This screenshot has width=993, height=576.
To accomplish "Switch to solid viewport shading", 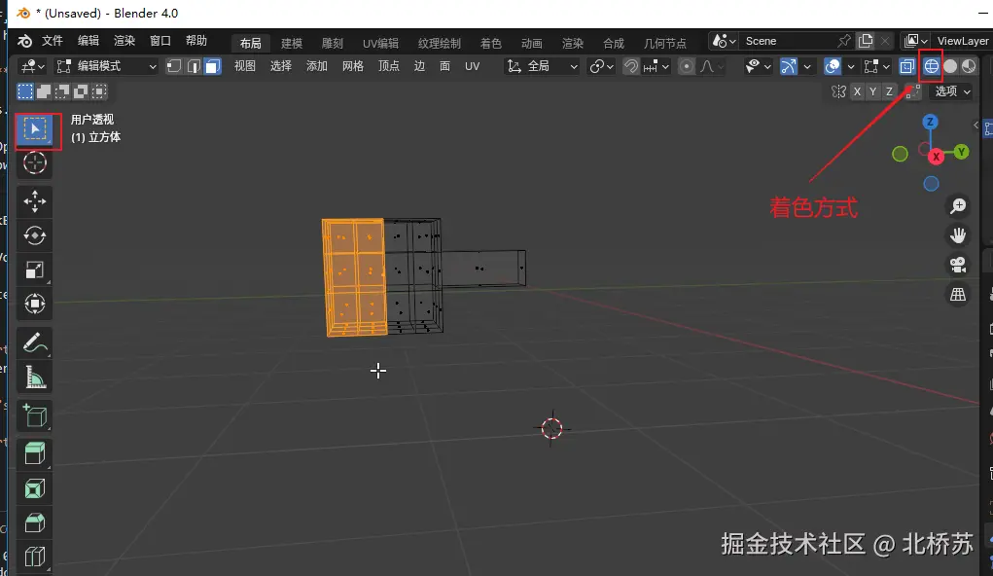I will [950, 66].
